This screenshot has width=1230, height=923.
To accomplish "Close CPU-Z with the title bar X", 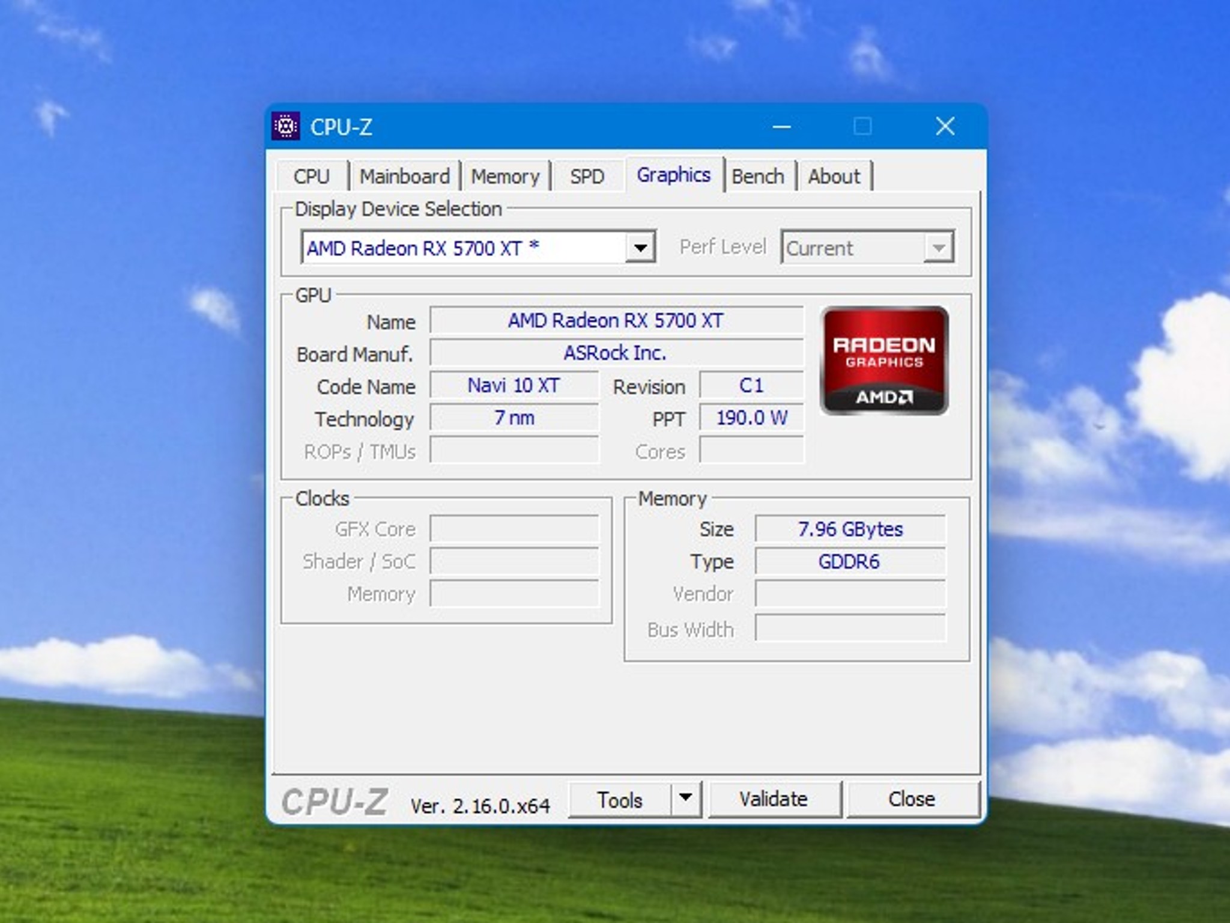I will (x=945, y=127).
